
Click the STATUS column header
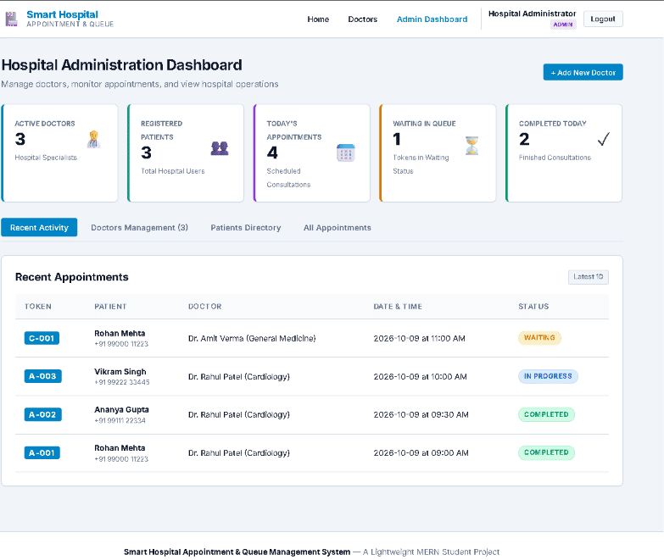coord(533,306)
